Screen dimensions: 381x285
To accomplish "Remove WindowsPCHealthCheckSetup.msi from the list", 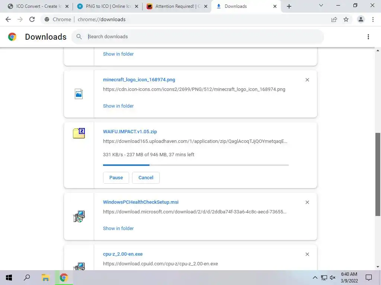I will pos(307,202).
